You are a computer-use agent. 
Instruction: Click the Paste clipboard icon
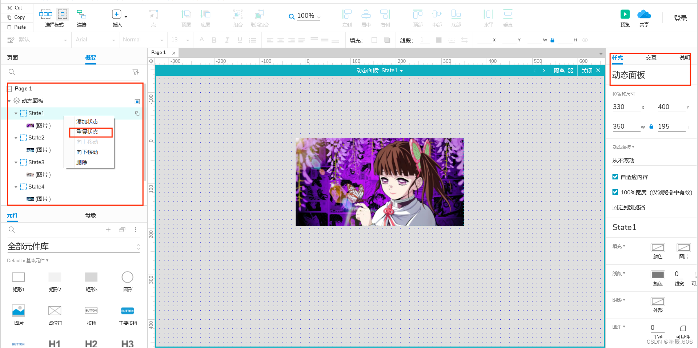[9, 27]
